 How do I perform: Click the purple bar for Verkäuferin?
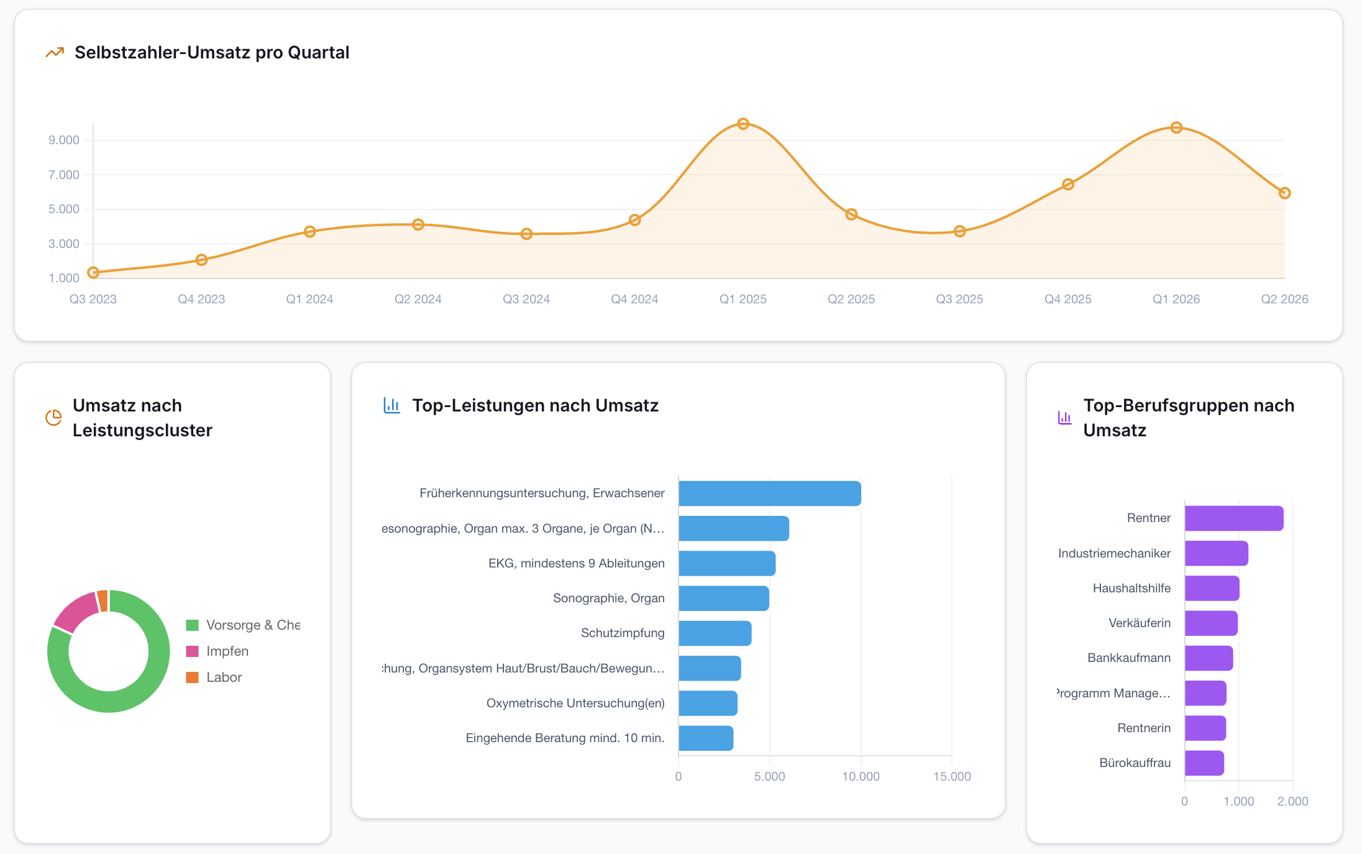point(1211,623)
